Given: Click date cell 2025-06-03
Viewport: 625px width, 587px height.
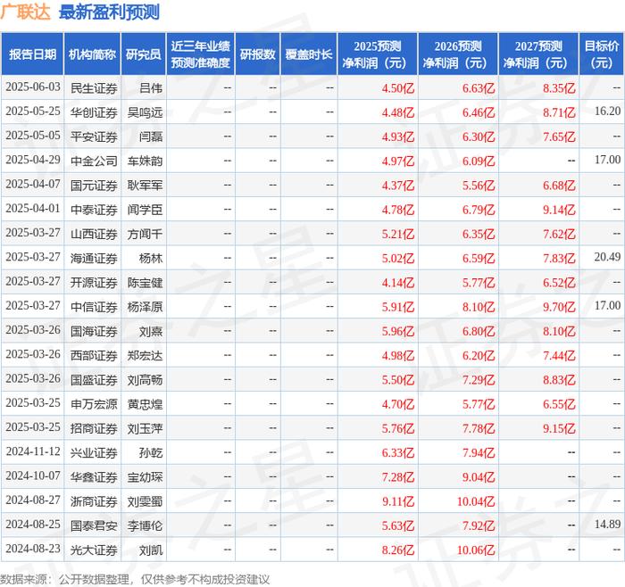Looking at the screenshot, I should (33, 87).
